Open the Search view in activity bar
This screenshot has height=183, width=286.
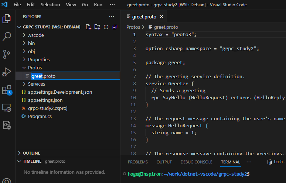pos(7,37)
